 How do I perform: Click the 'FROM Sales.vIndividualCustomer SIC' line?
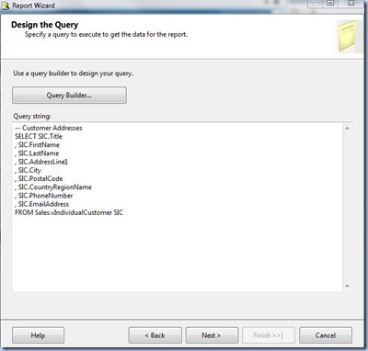(x=69, y=212)
